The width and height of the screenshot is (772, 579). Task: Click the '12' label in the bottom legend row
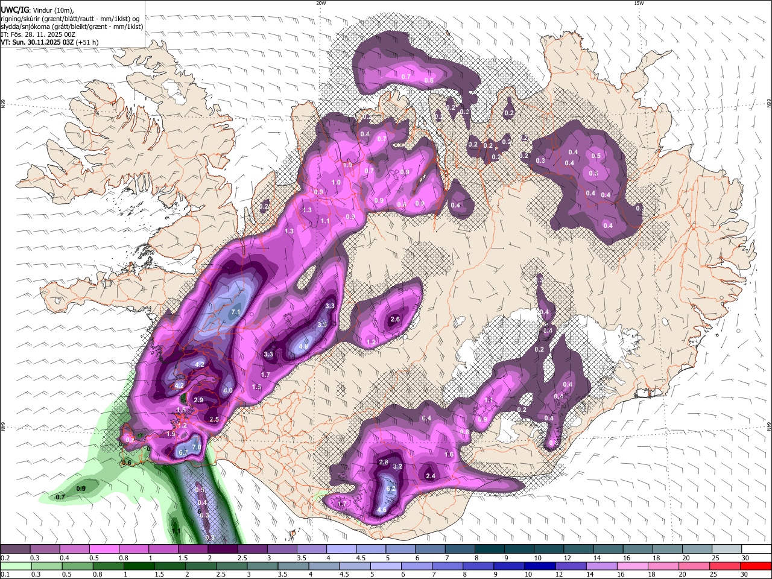tap(559, 575)
